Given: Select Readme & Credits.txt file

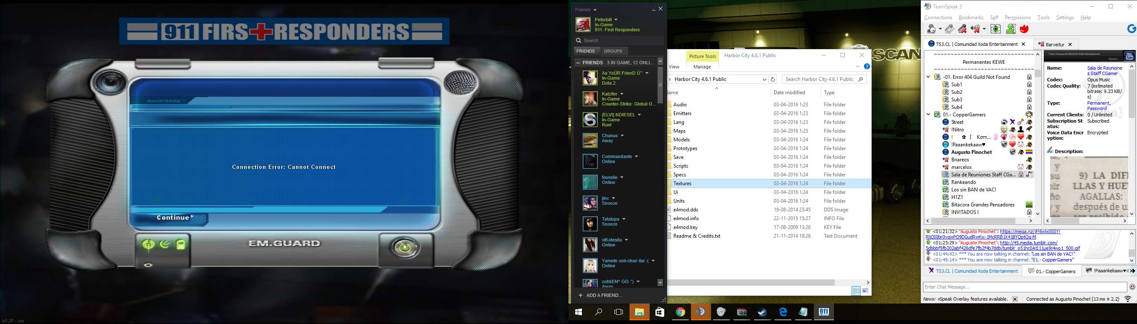Looking at the screenshot, I should (696, 236).
